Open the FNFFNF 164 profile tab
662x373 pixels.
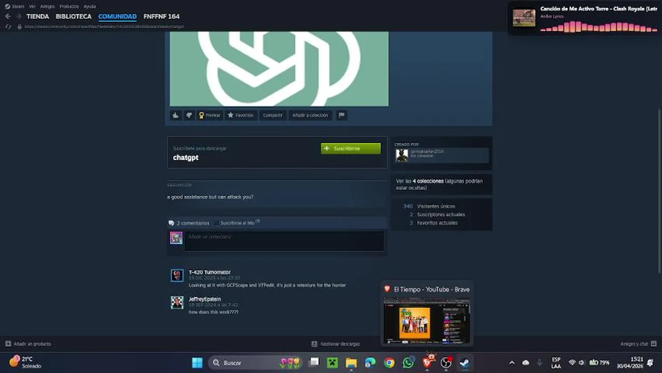click(x=161, y=17)
